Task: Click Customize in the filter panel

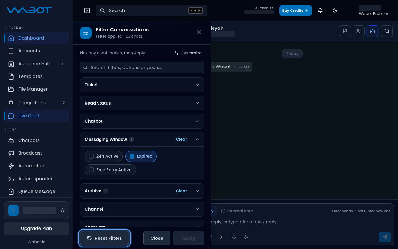Action: pyautogui.click(x=188, y=53)
